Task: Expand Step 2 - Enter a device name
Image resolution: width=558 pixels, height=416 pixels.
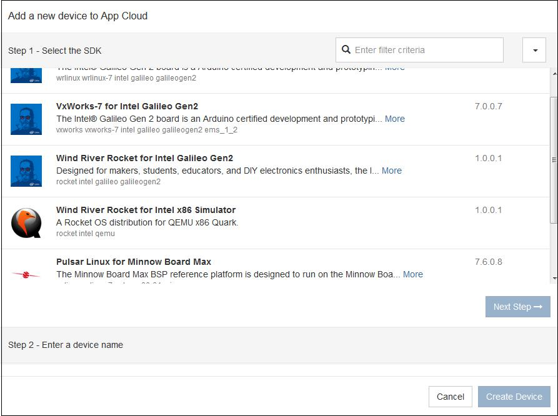Action: 66,345
